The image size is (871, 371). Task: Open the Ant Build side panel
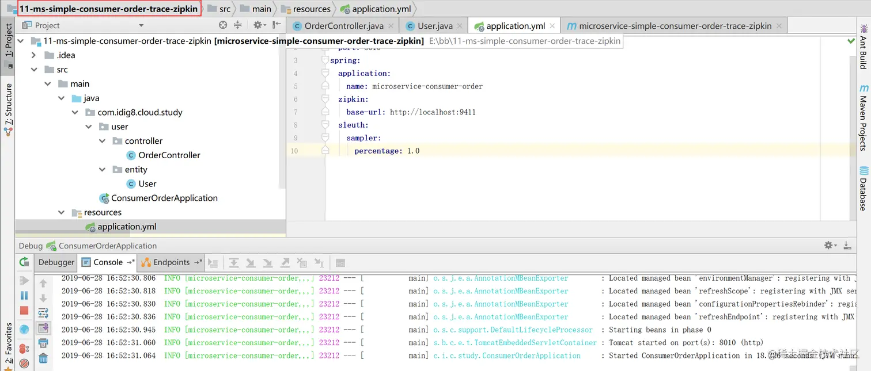tap(864, 46)
